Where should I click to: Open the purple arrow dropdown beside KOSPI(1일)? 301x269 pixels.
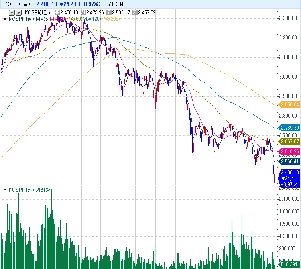(x=18, y=13)
